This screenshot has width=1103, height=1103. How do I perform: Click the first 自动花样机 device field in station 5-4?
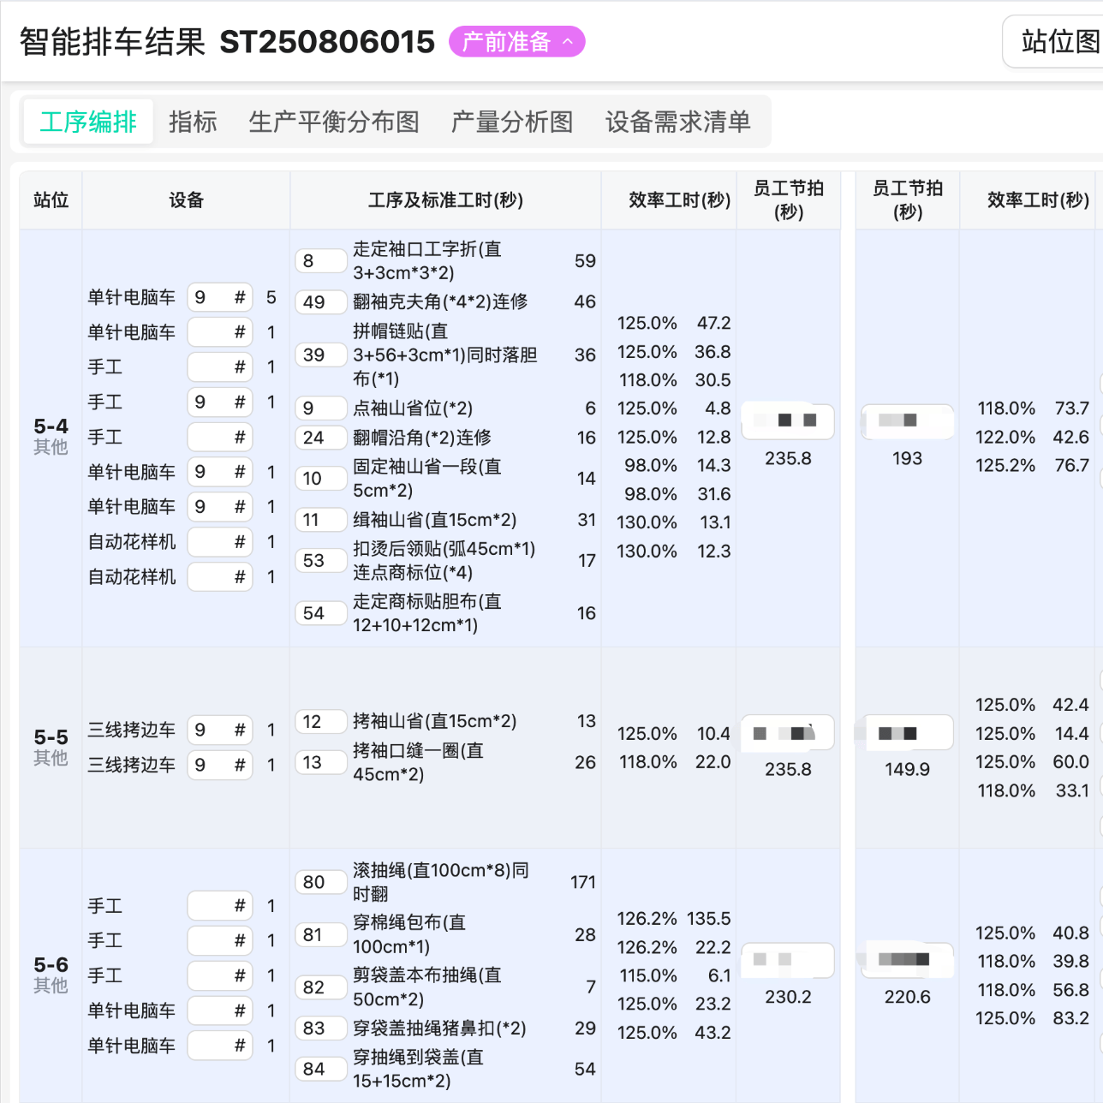click(x=219, y=542)
